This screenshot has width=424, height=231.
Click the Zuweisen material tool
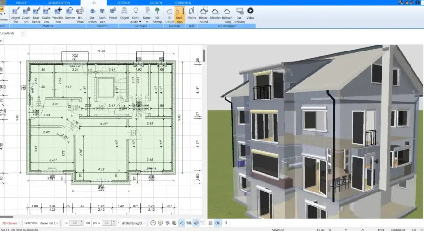coord(26,15)
